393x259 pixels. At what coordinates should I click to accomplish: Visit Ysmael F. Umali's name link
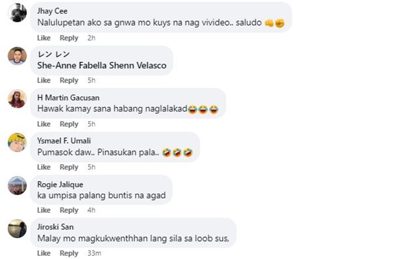coord(64,141)
